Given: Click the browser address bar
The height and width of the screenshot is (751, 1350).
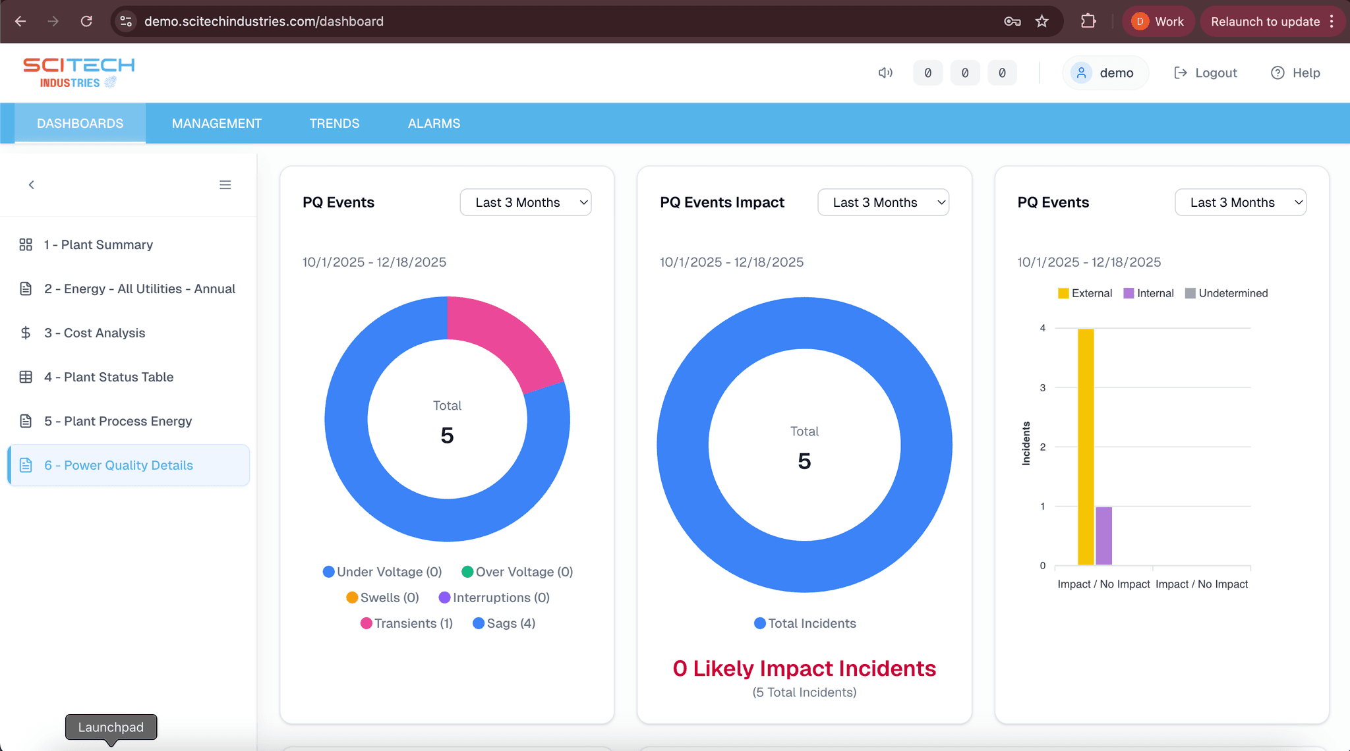Looking at the screenshot, I should point(264,21).
